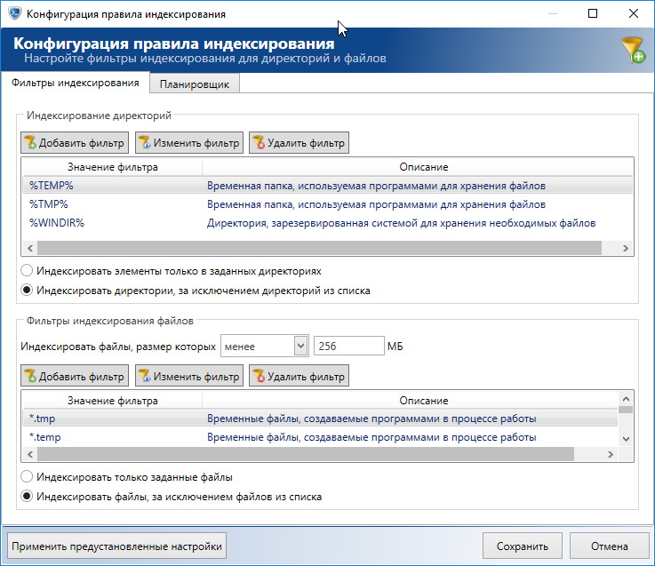
Task: Select 'Индексировать элементы только в заданных директориях' option
Action: (27, 270)
